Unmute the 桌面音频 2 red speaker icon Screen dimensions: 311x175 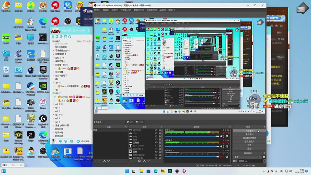222,157
